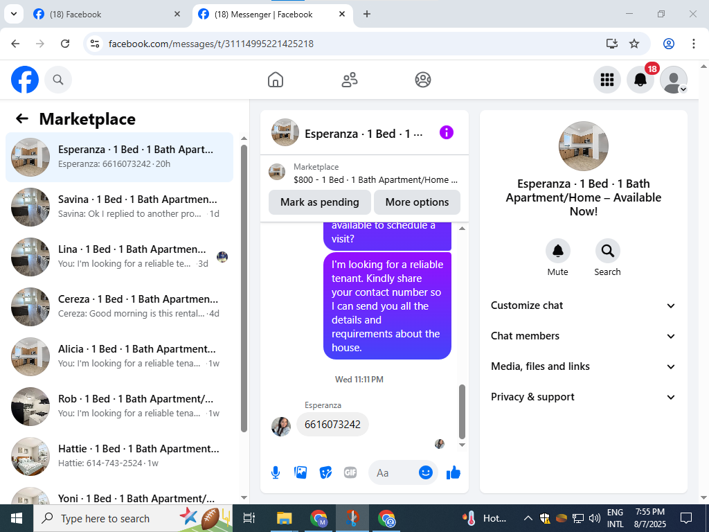Click the Windows taskbar search box
Image resolution: width=709 pixels, height=532 pixels.
tap(133, 518)
